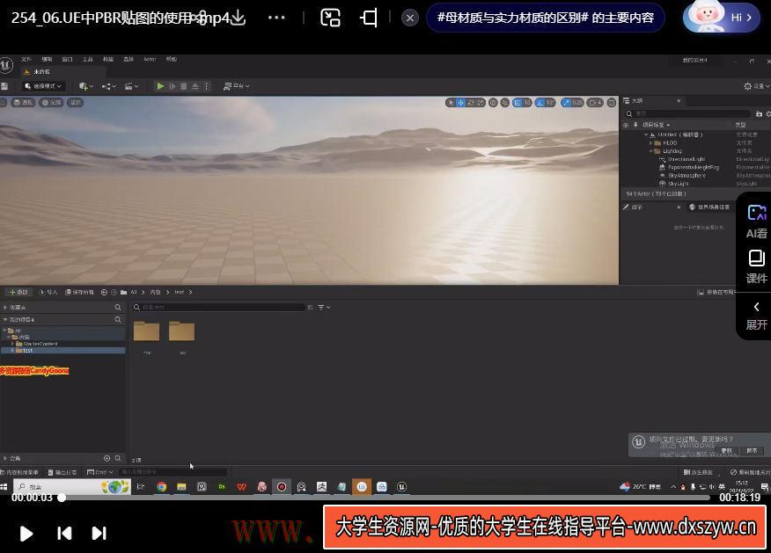771x553 pixels.
Task: Click the 添加 button in content browser
Action: (x=18, y=292)
